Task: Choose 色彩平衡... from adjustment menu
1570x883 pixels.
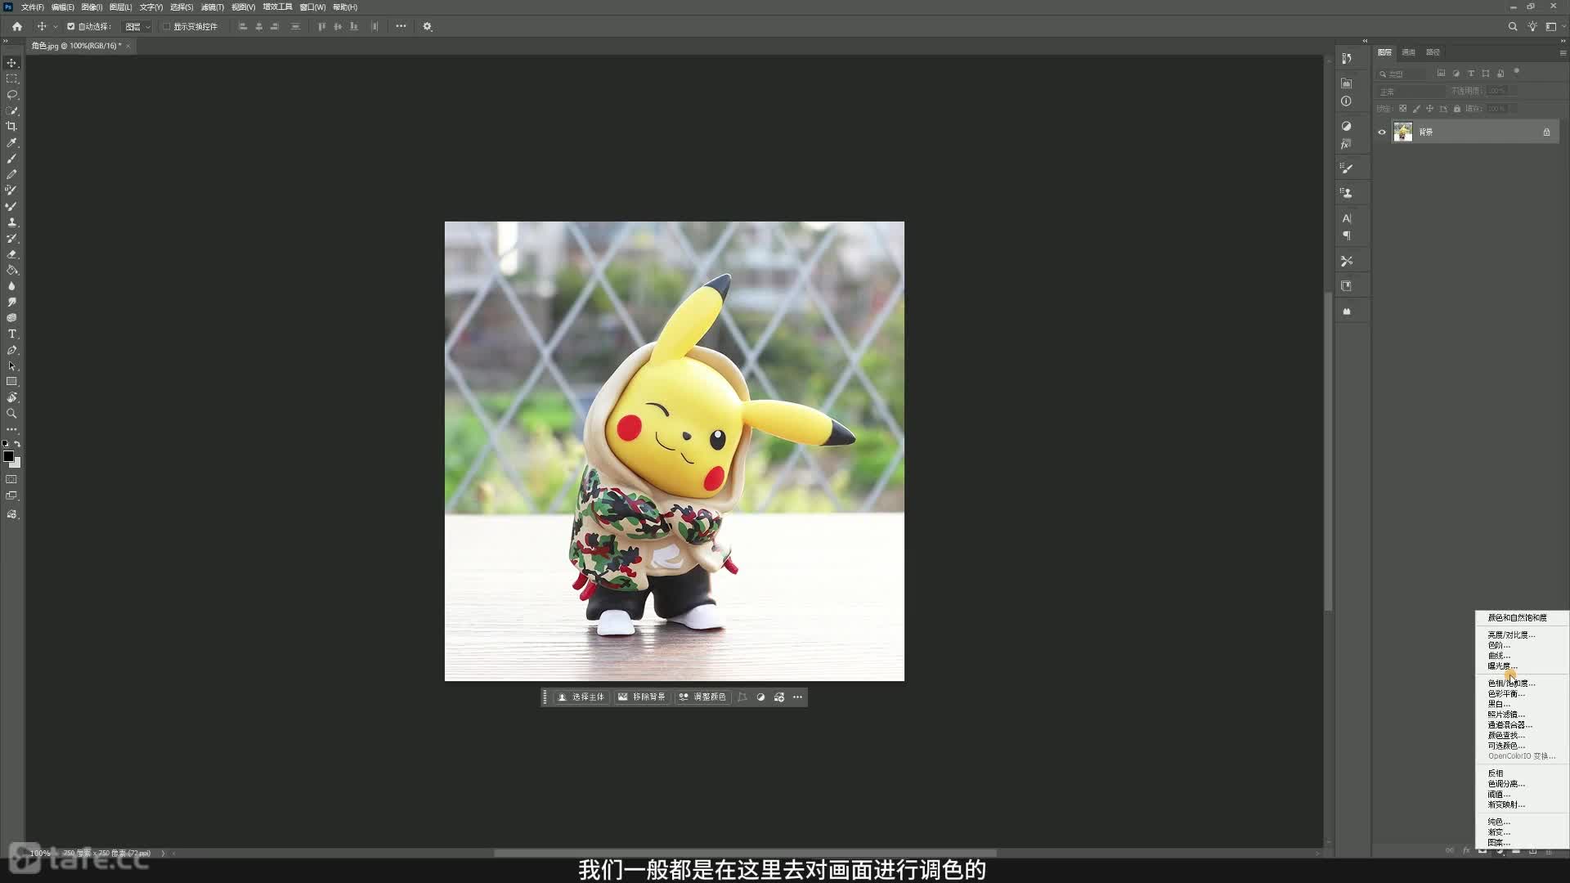Action: point(1506,694)
